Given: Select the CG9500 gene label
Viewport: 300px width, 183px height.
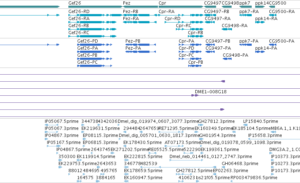Looking at the screenshot, I should (277, 3).
